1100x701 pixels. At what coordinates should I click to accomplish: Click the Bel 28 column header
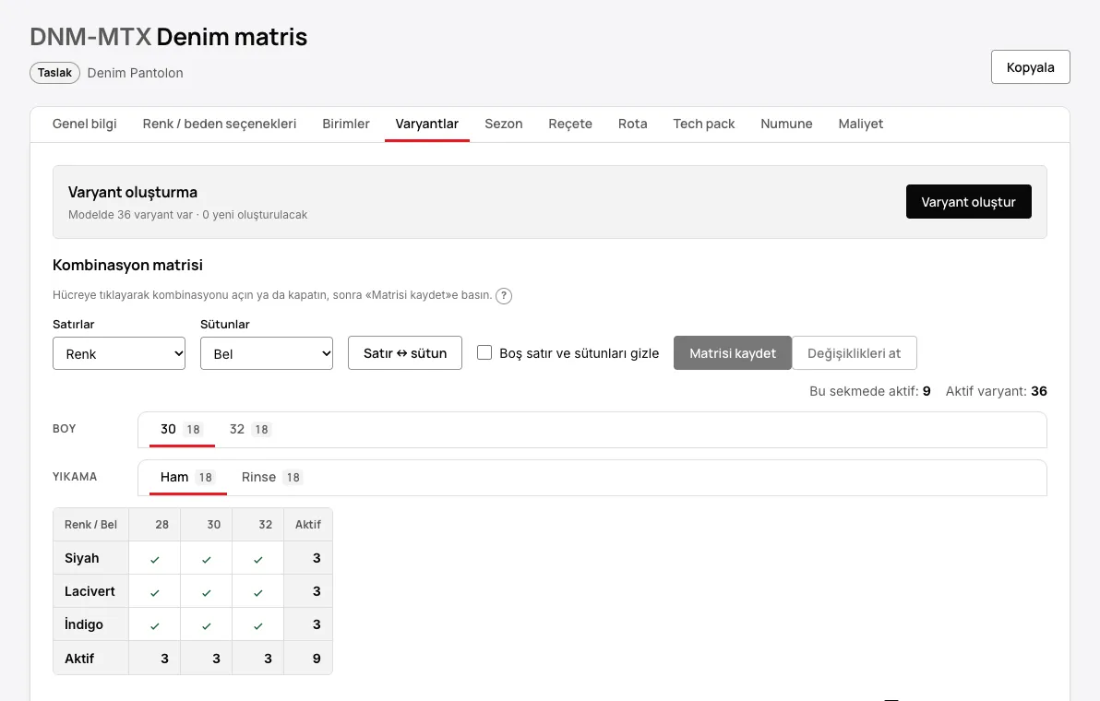coord(155,525)
